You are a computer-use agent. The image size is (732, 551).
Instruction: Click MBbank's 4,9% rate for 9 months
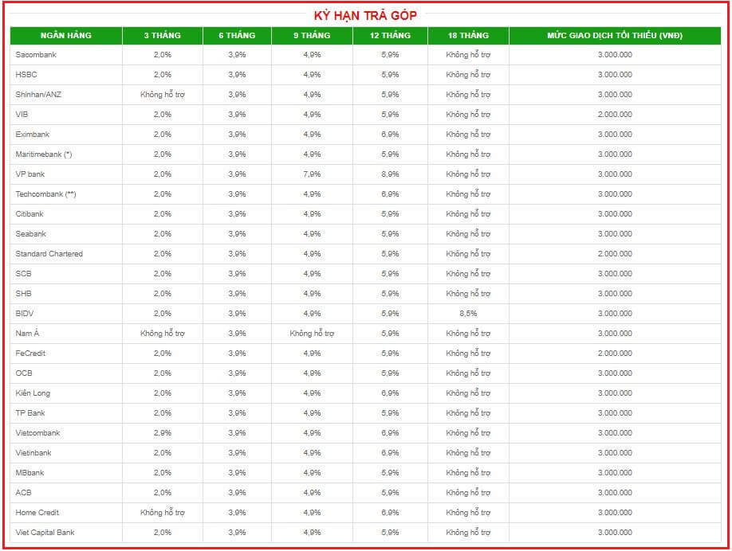pos(312,473)
